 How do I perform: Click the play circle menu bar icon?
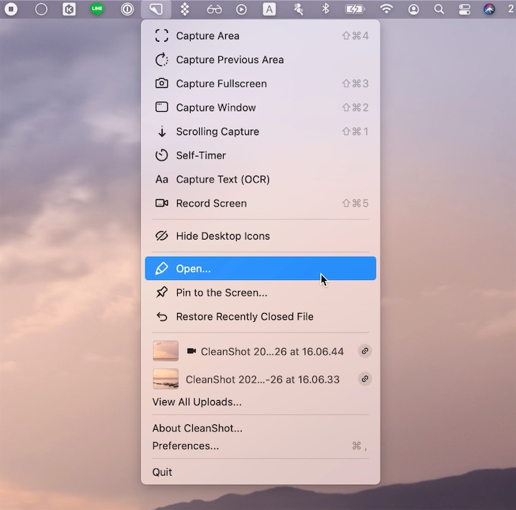point(242,9)
